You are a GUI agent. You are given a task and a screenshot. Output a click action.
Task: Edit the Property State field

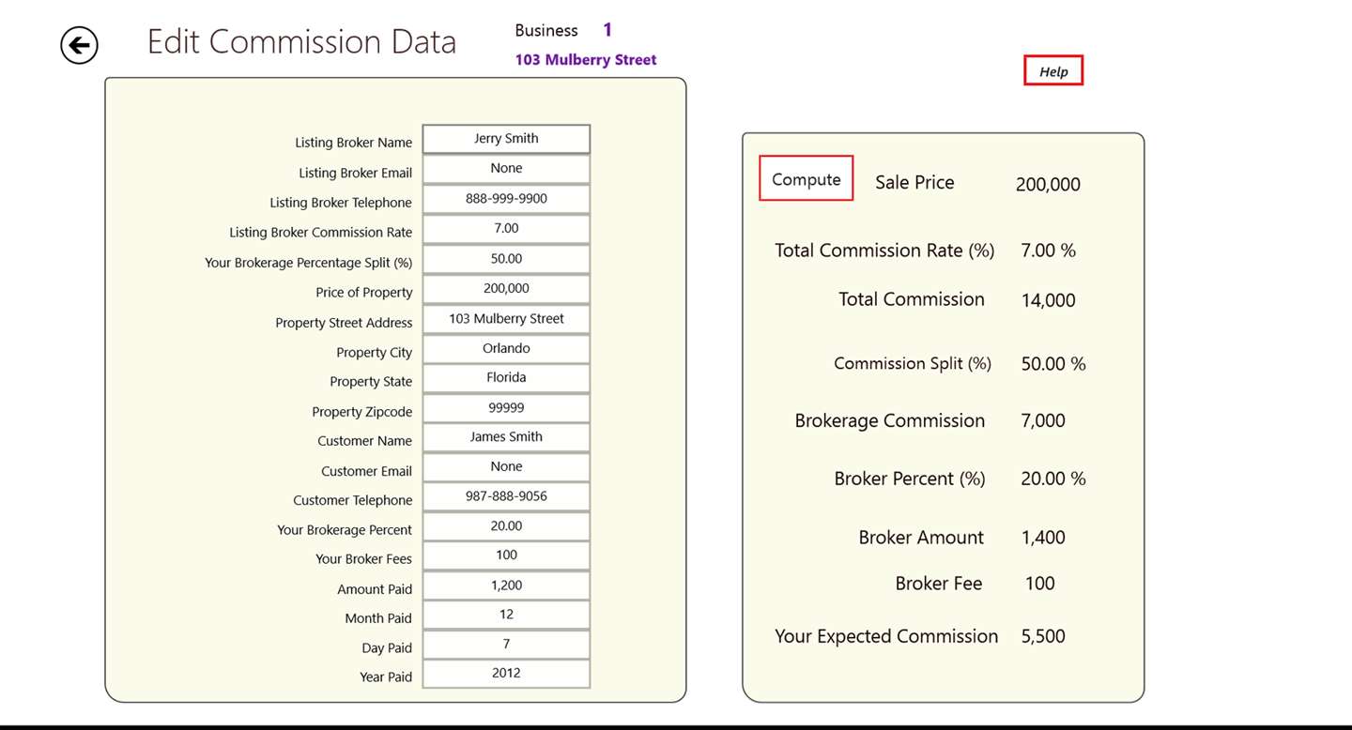click(x=506, y=378)
